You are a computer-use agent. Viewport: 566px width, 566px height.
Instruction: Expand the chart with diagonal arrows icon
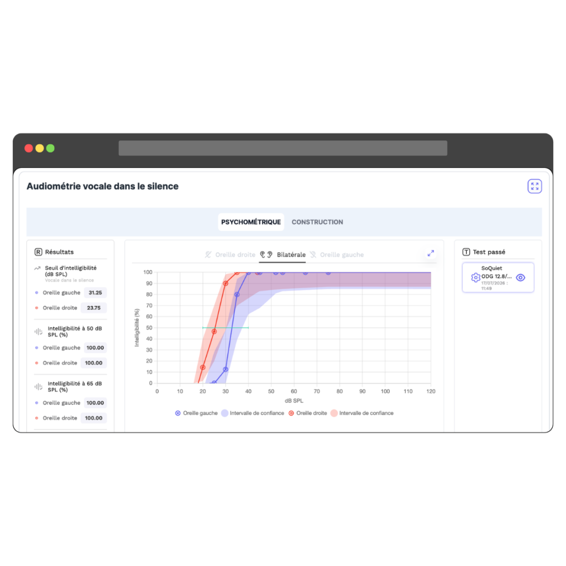click(x=431, y=253)
